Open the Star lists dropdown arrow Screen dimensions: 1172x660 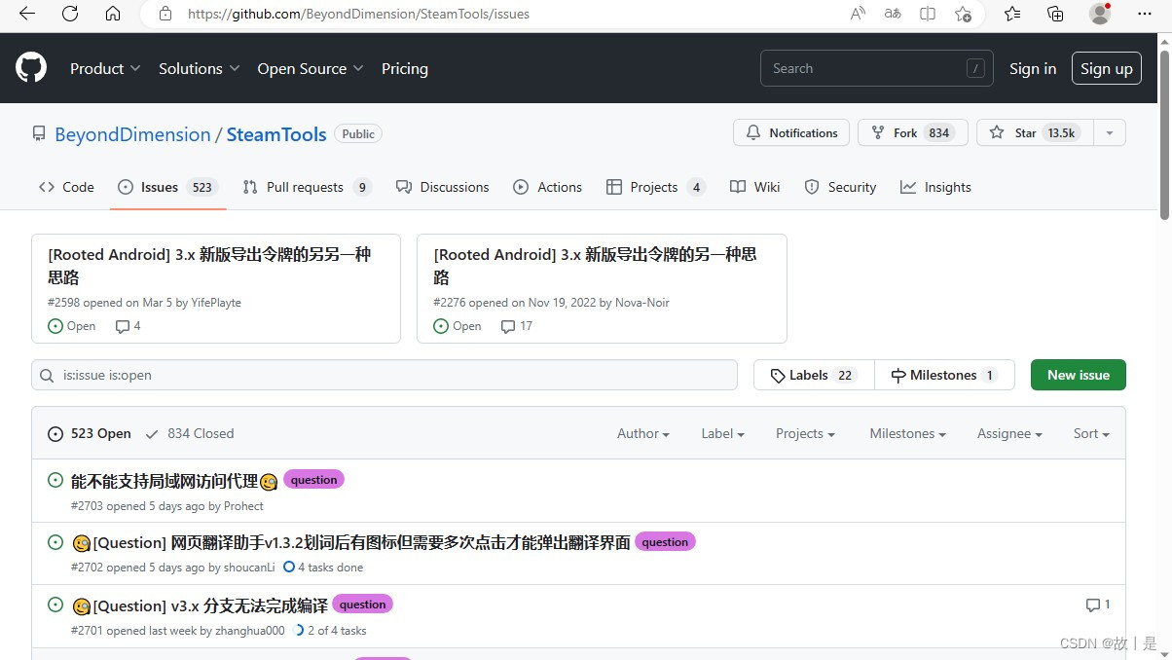(x=1110, y=133)
